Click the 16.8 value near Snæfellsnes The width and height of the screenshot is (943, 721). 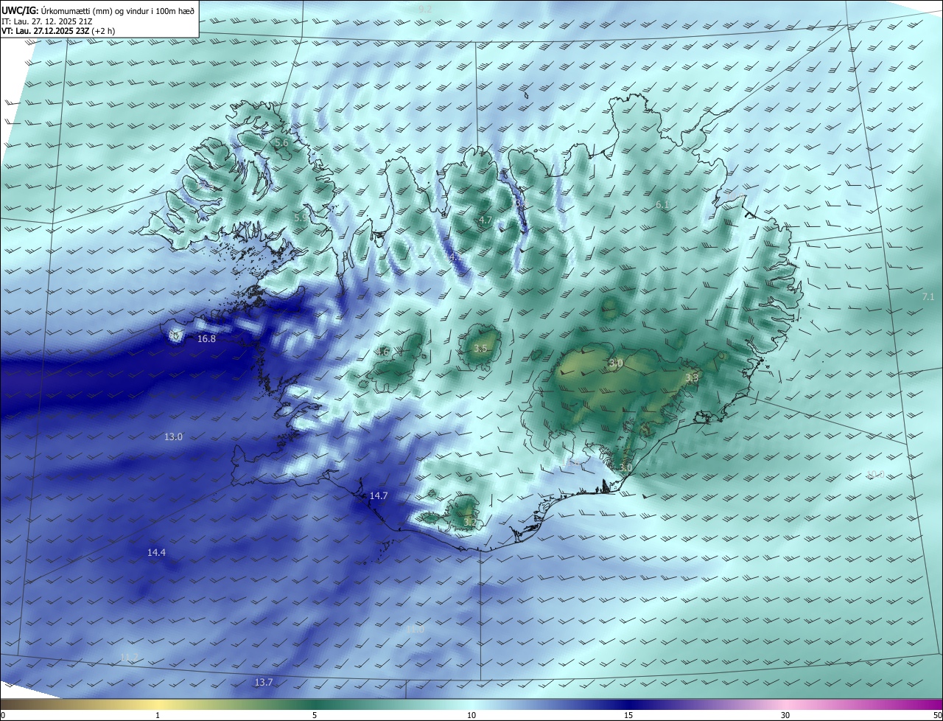click(x=206, y=339)
